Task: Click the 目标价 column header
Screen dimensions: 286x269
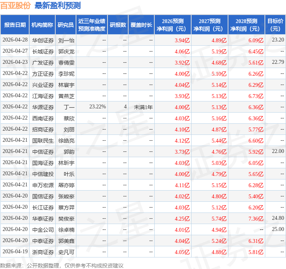Action: [x=275, y=25]
